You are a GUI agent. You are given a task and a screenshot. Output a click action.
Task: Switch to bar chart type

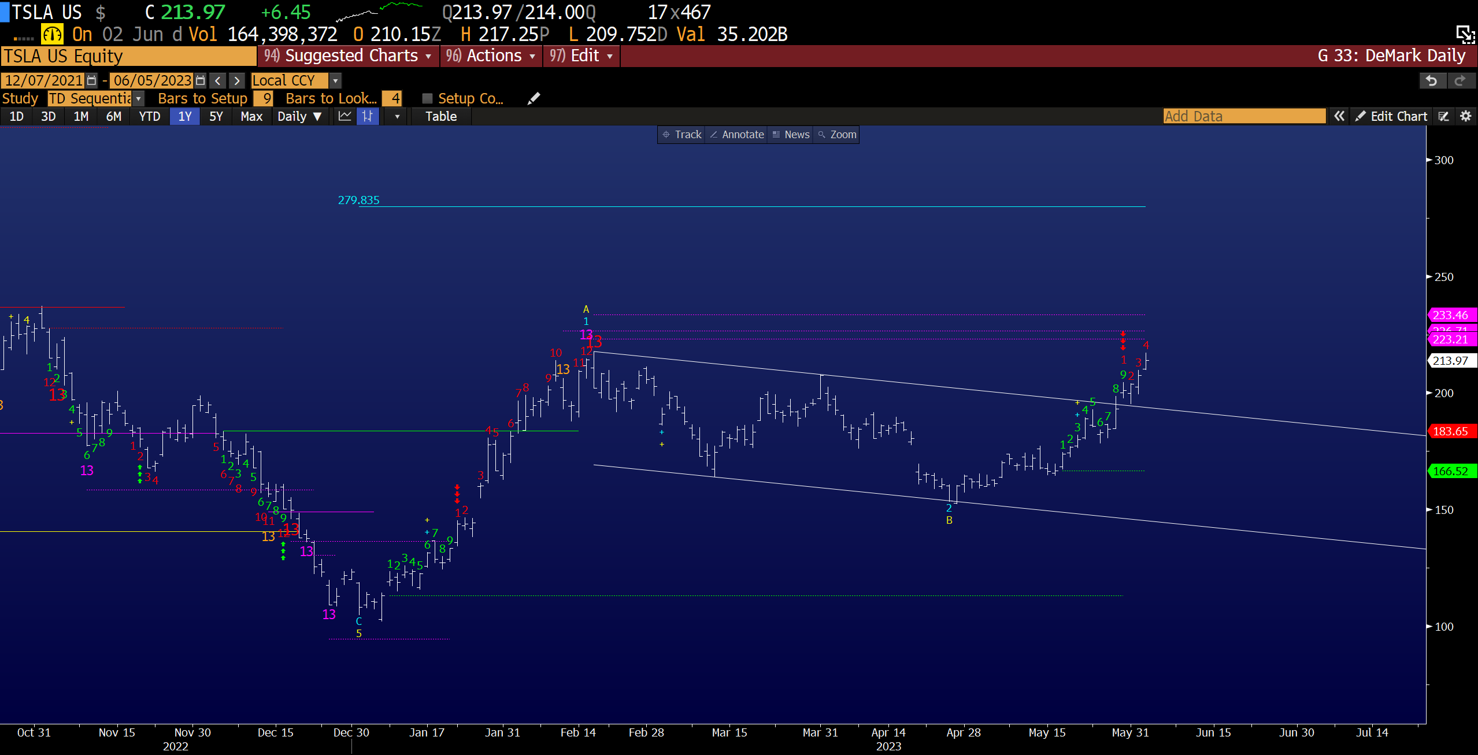tap(368, 116)
